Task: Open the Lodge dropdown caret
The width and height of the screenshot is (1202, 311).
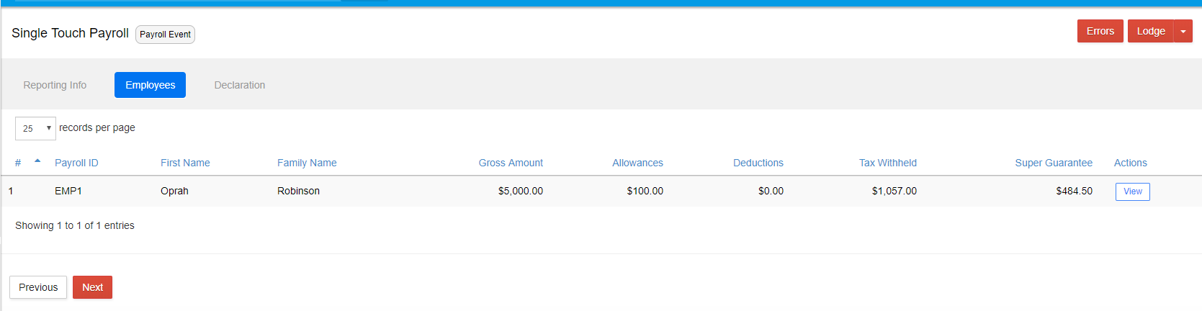Action: [1183, 31]
